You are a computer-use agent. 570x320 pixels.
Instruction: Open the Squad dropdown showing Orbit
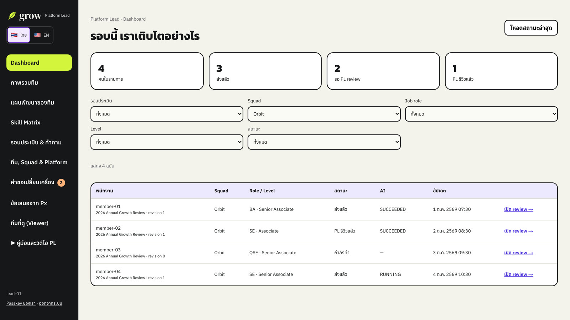pos(324,114)
